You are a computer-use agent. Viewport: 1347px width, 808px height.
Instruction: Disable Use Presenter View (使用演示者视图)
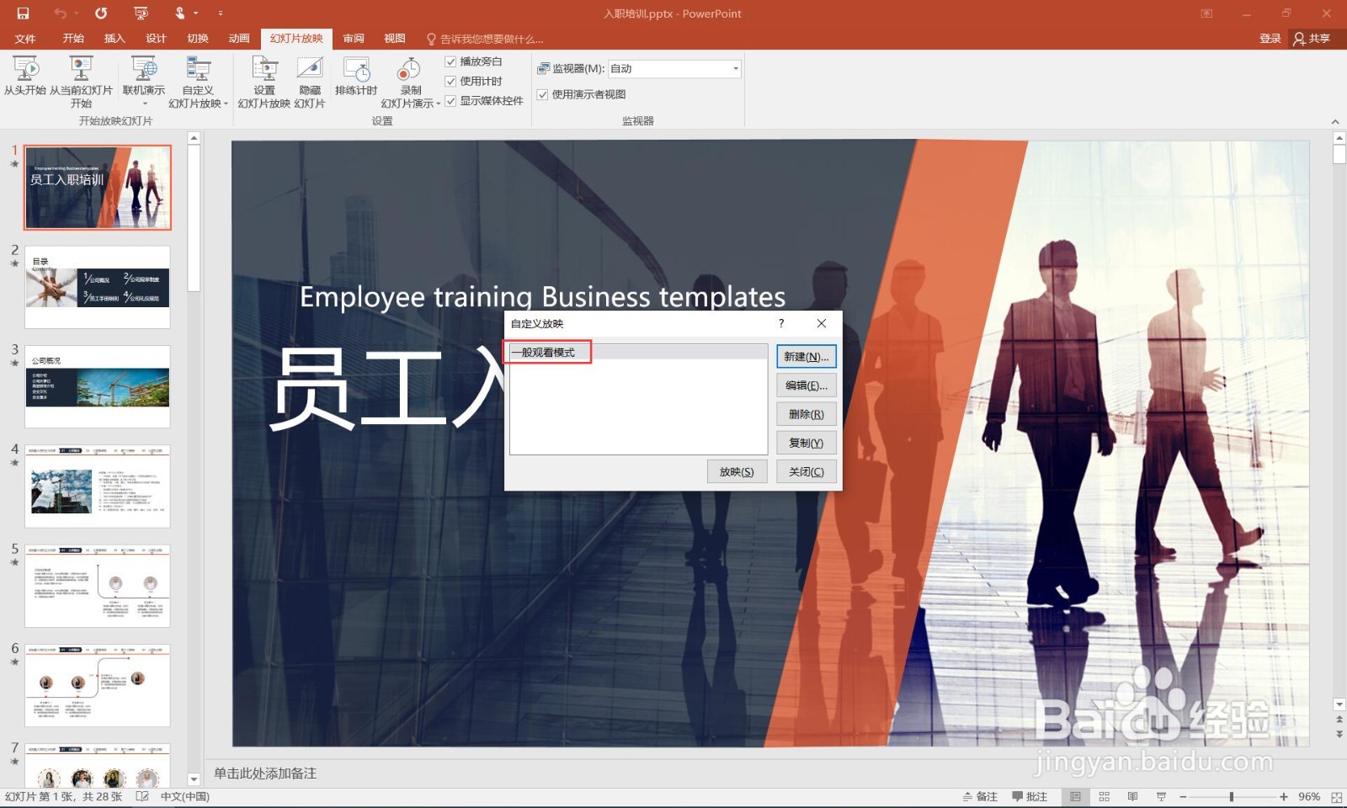point(543,94)
